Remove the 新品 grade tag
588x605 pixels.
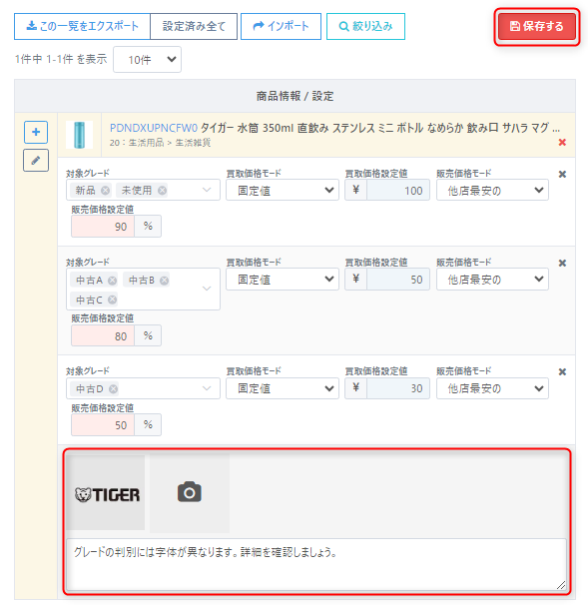105,191
